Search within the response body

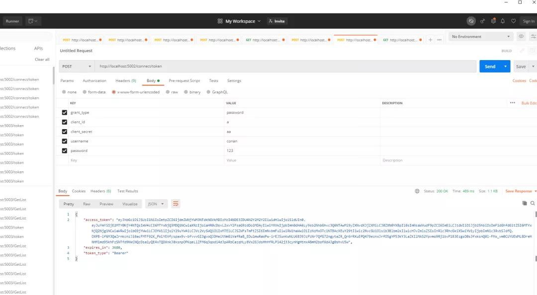533,203
